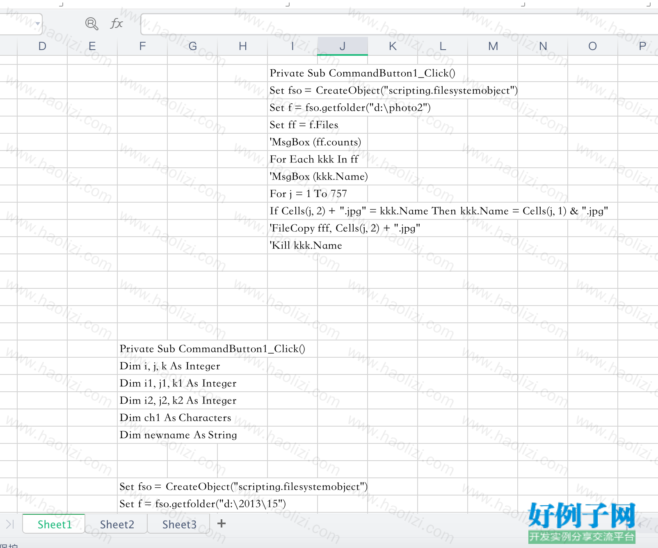This screenshot has width=658, height=548.
Task: Select column O header
Action: 593,46
